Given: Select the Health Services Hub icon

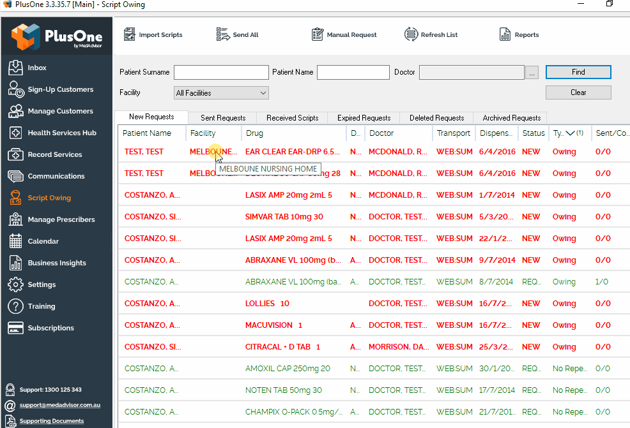Looking at the screenshot, I should coord(16,133).
